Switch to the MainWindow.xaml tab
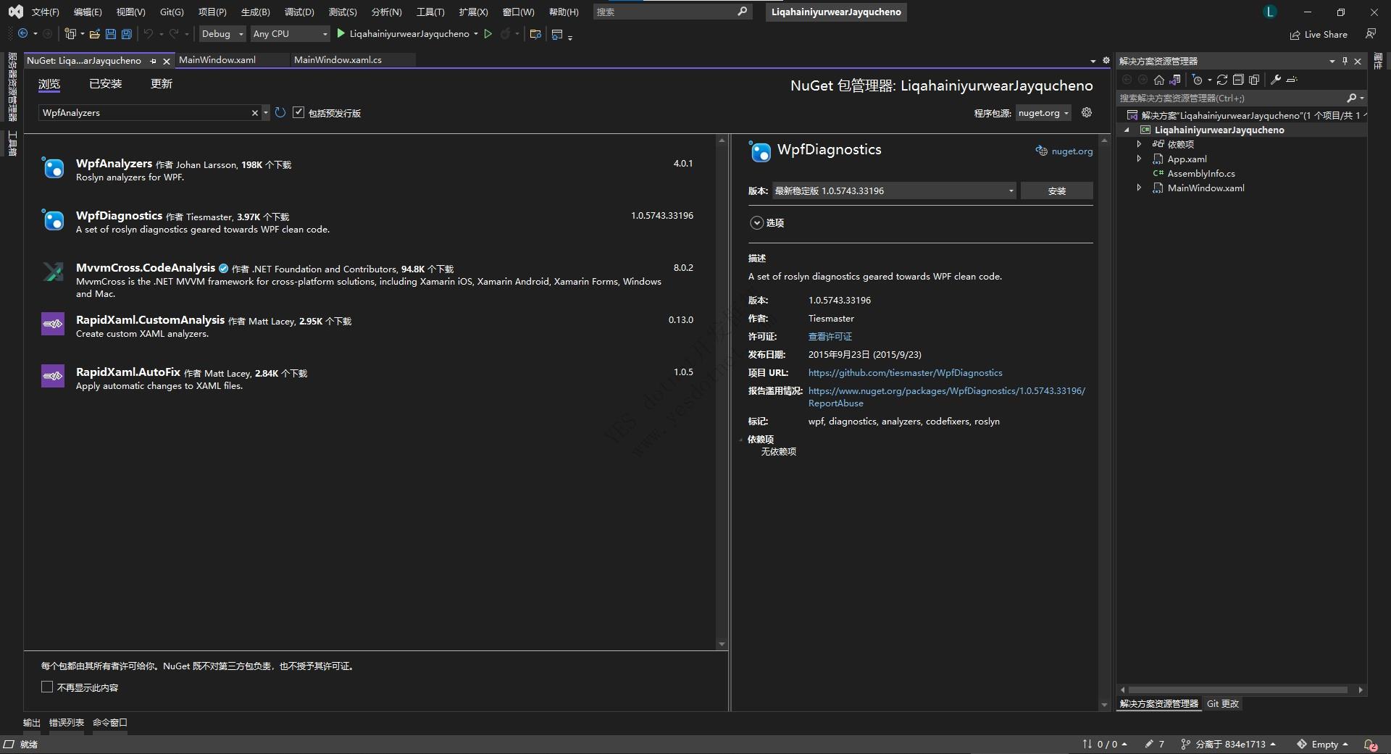 click(217, 60)
